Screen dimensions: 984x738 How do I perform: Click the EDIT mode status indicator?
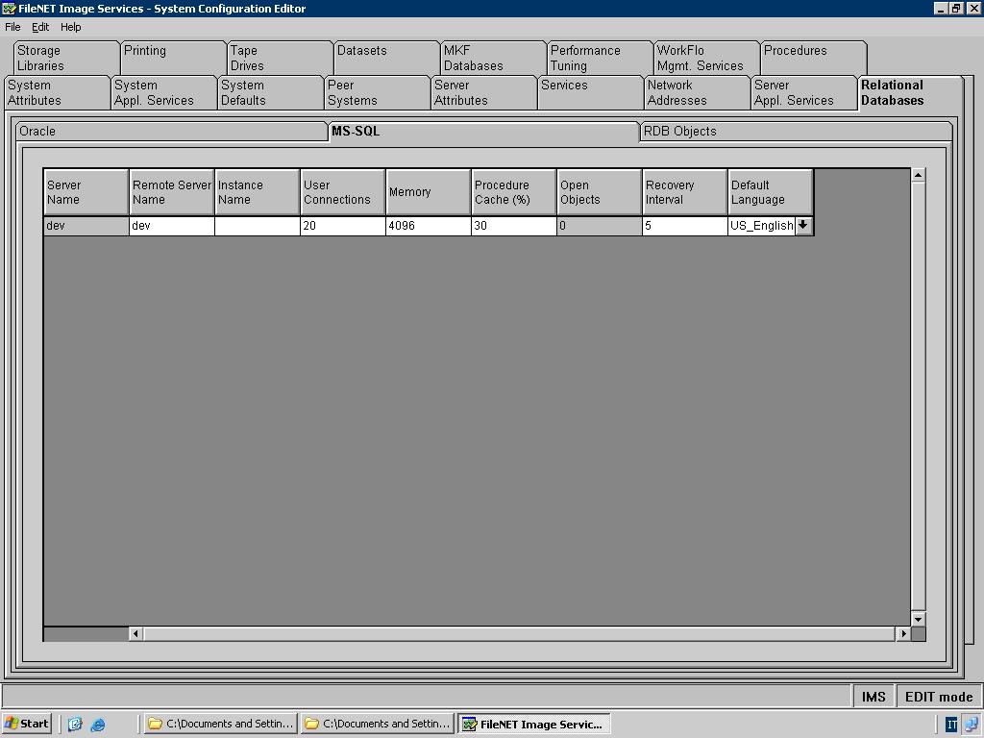coord(939,697)
